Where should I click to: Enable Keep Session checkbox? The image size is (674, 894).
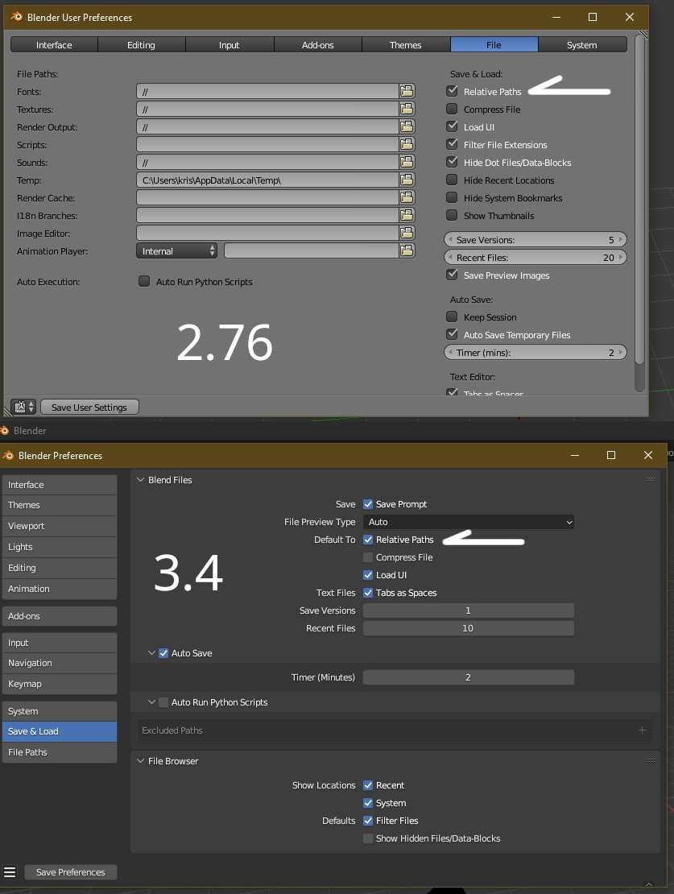tap(453, 317)
